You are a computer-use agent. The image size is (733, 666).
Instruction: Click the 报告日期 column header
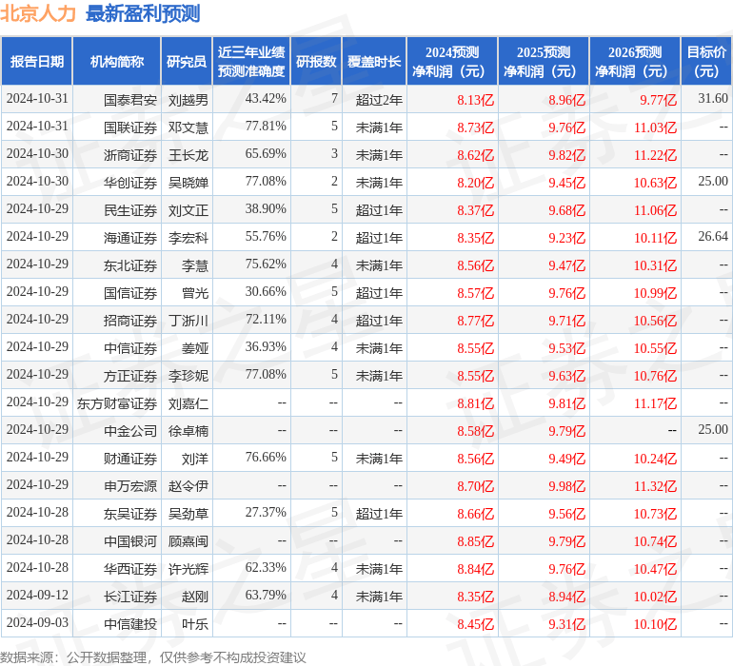37,61
